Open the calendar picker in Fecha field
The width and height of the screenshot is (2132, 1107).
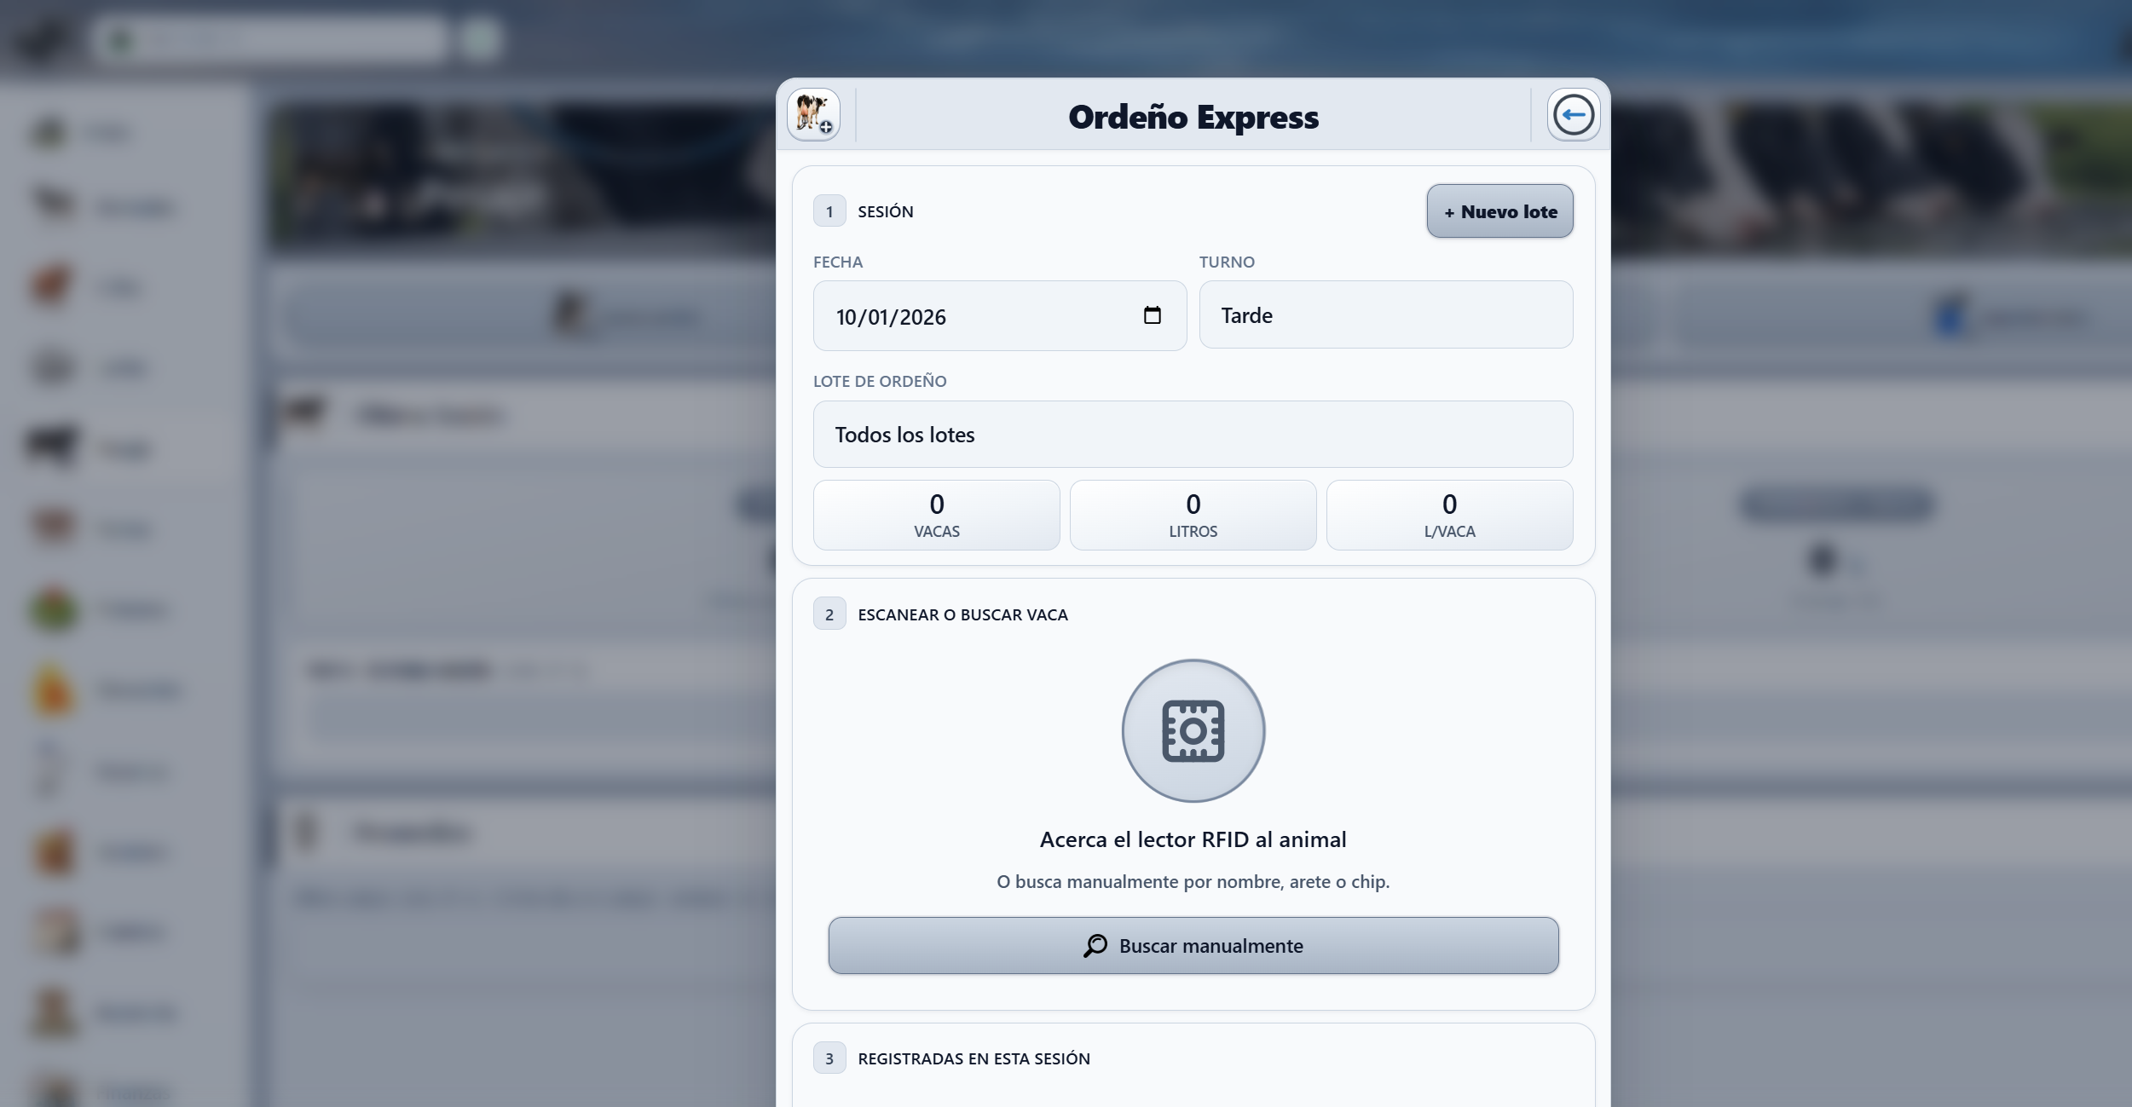[x=1152, y=315]
